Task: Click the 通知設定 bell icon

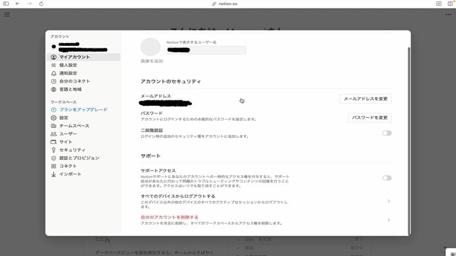Action: tap(54, 73)
